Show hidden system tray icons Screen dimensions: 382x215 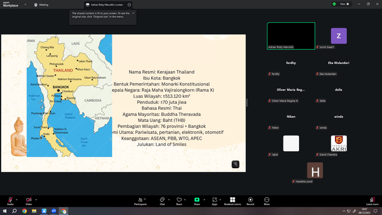[344, 211]
